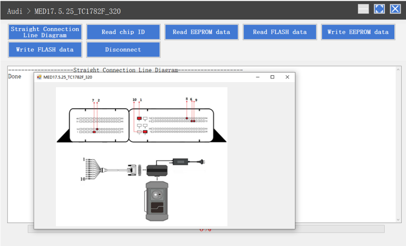Click the Audi breadcrumb text
The width and height of the screenshot is (406, 246).
point(15,11)
